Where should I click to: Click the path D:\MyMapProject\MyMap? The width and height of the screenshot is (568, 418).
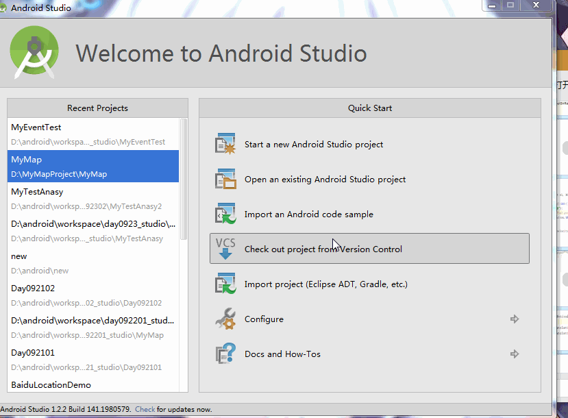(x=59, y=174)
